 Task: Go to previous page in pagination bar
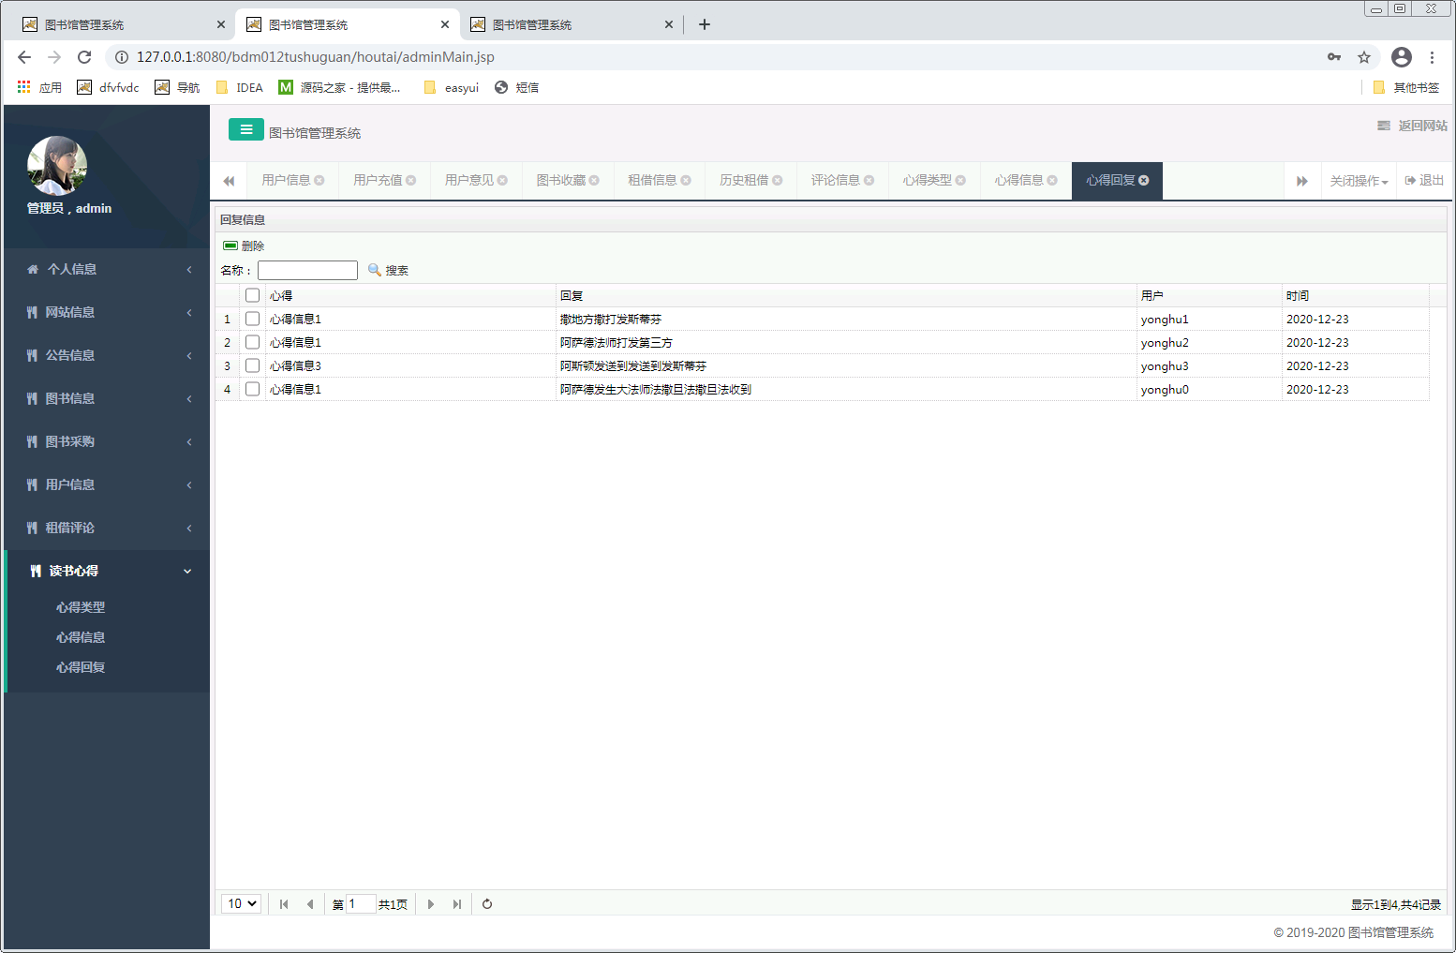[310, 904]
